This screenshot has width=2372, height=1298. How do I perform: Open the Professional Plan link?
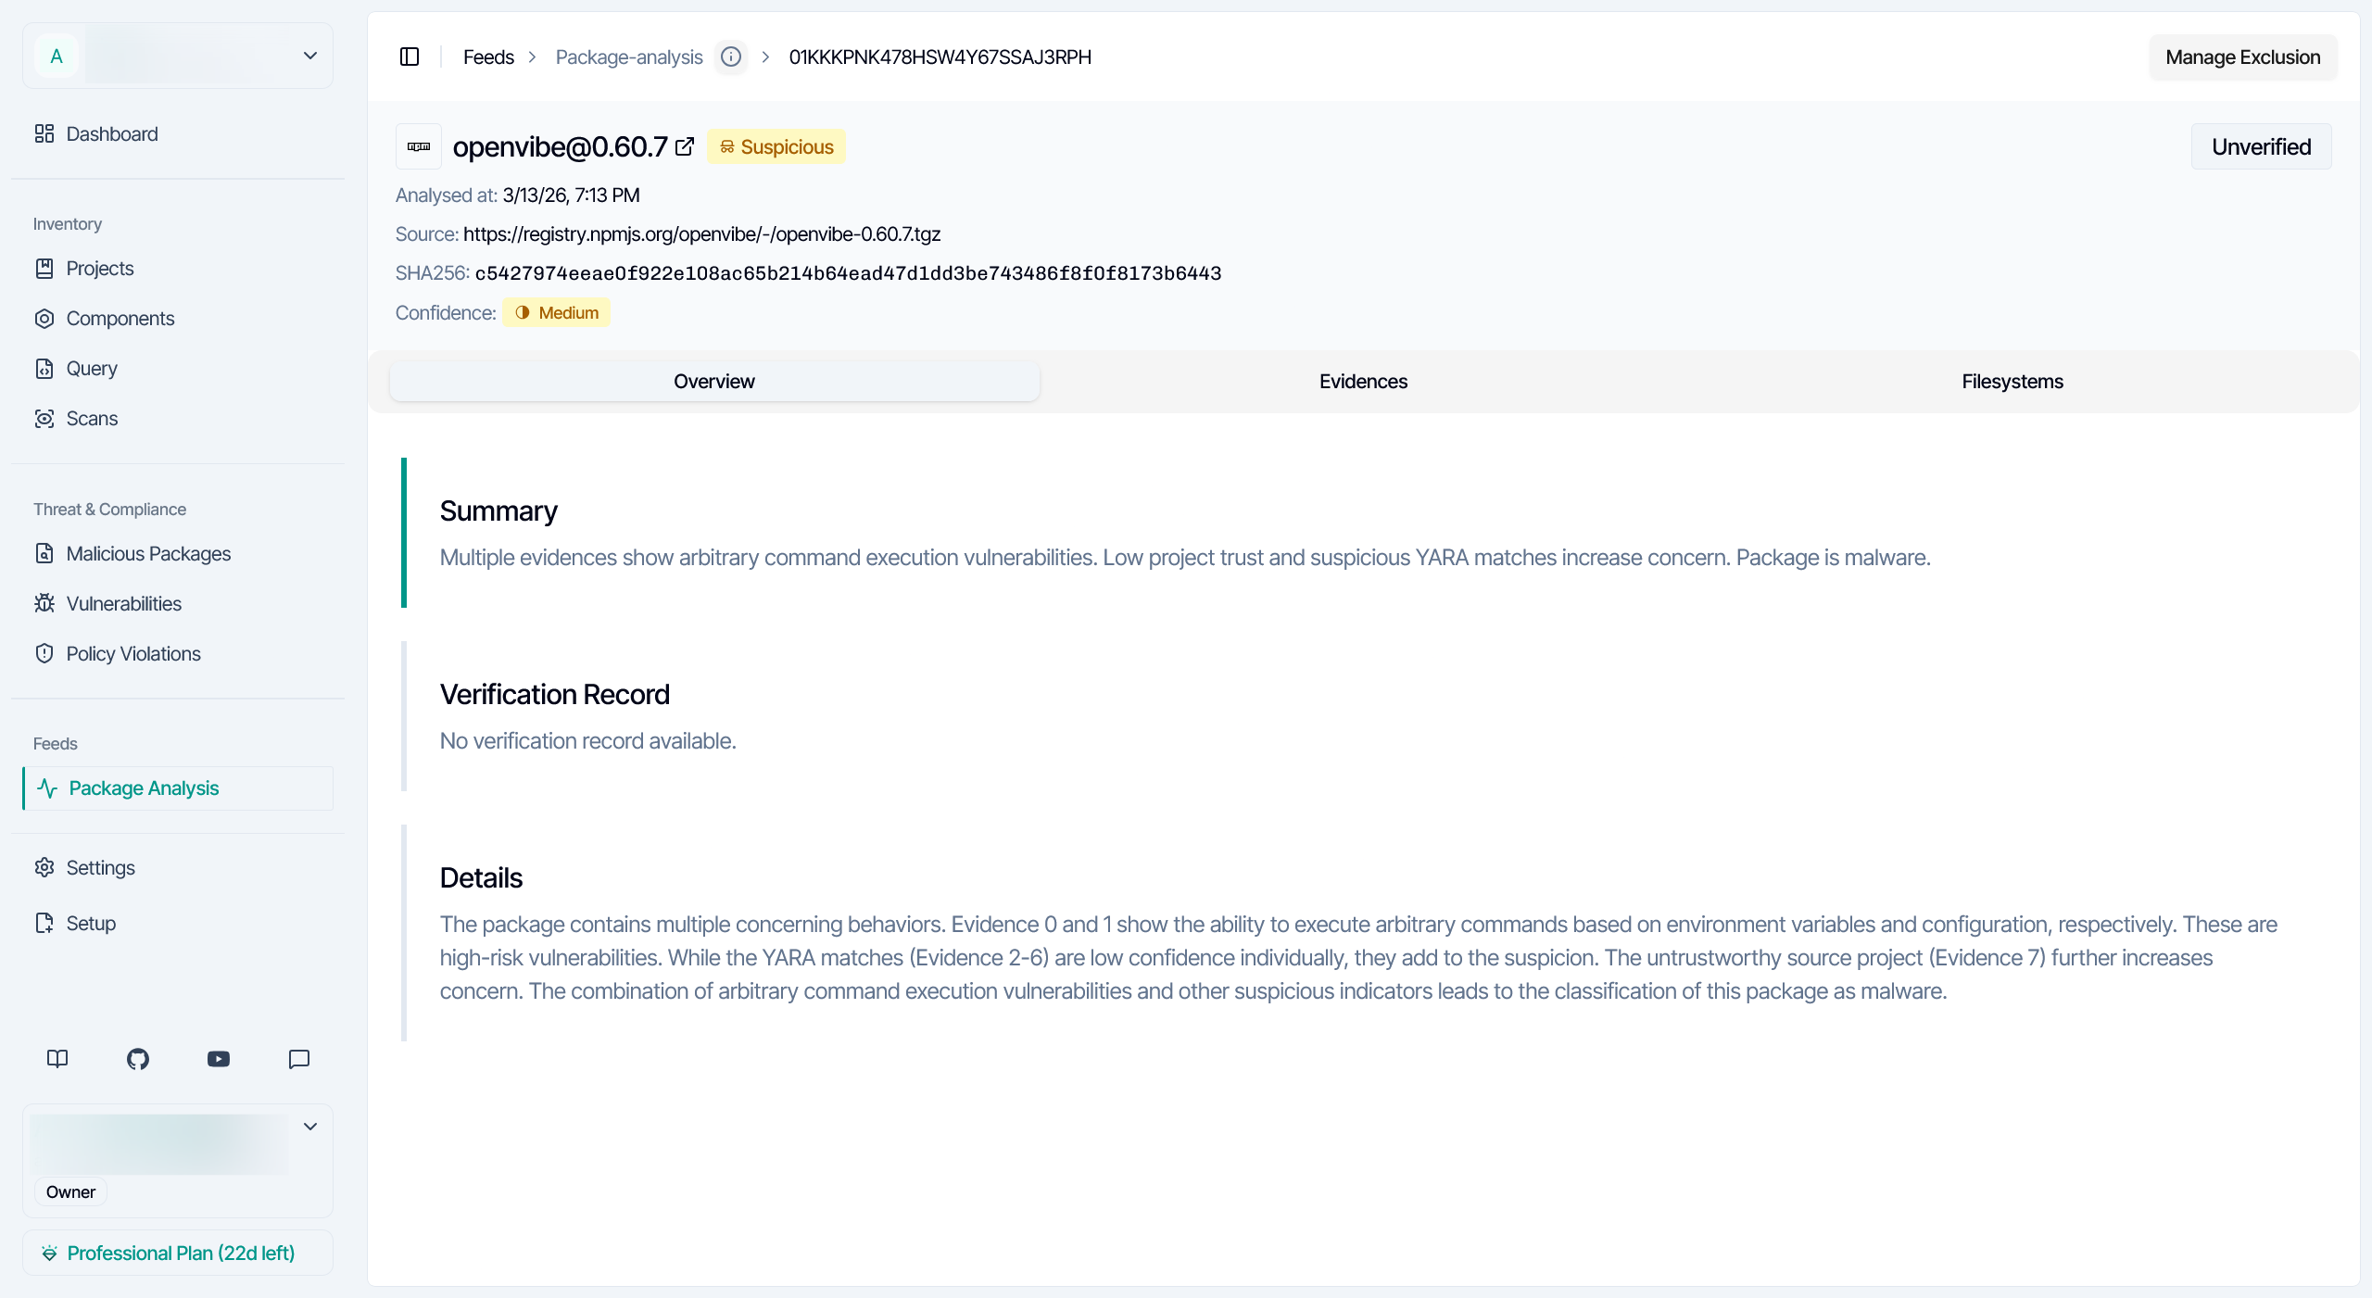pyautogui.click(x=180, y=1253)
